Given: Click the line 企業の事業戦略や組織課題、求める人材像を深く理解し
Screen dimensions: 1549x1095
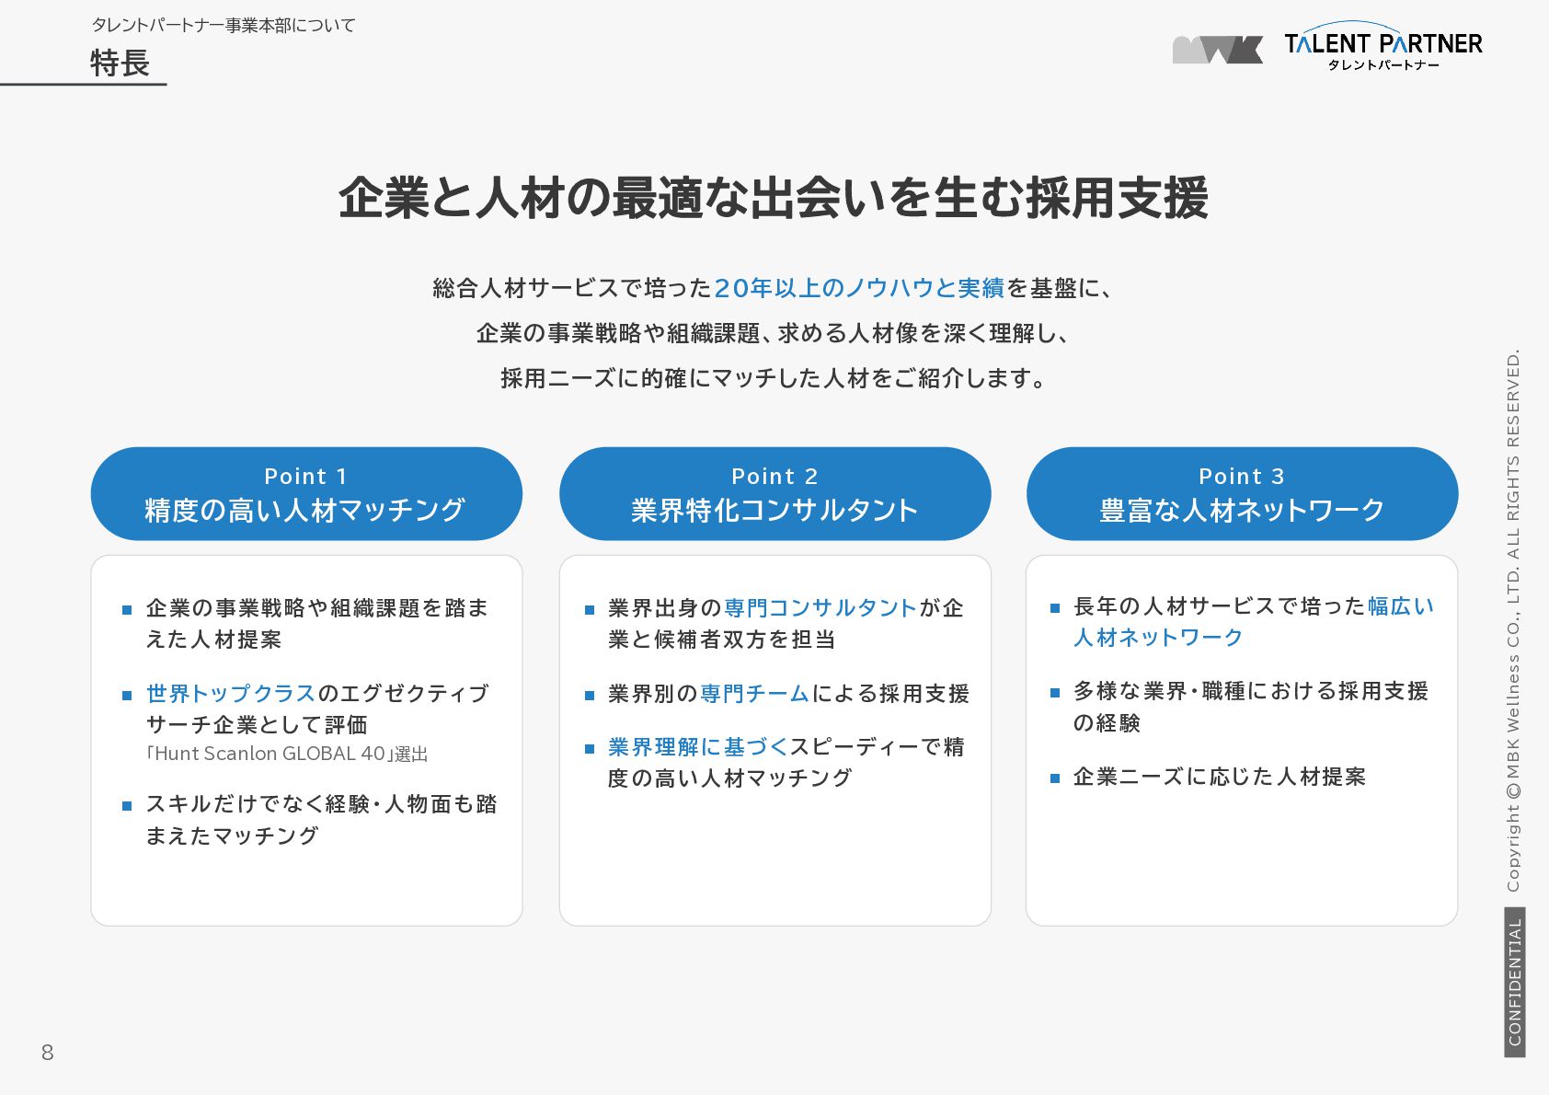Looking at the screenshot, I should click(x=774, y=333).
